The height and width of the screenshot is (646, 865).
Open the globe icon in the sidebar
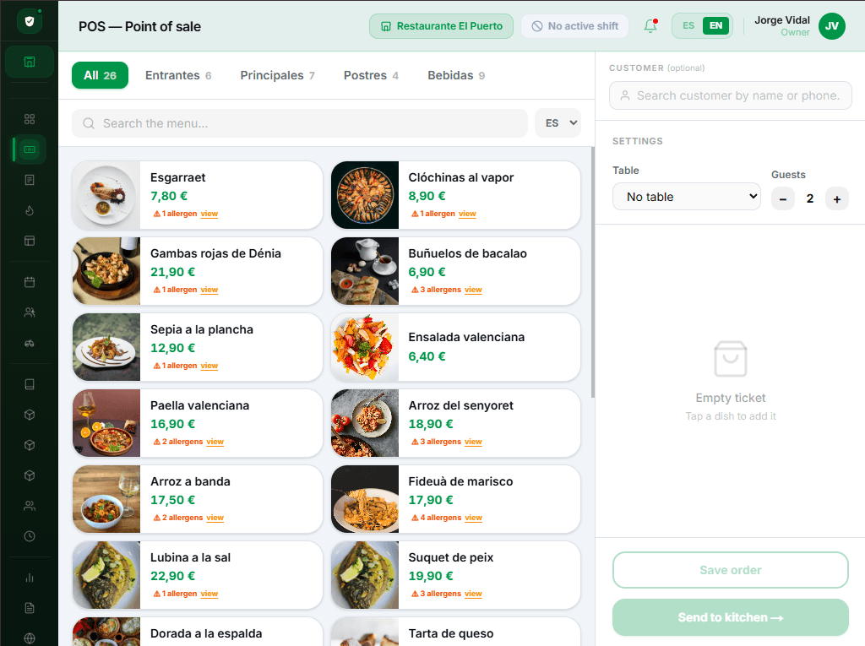click(x=30, y=638)
